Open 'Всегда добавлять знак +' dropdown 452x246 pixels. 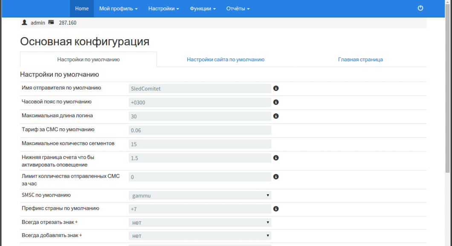pyautogui.click(x=200, y=236)
